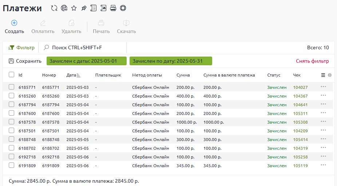Image resolution: width=337 pixels, height=186 pixels.
Task: Sort by Плательщик column header
Action: point(108,75)
